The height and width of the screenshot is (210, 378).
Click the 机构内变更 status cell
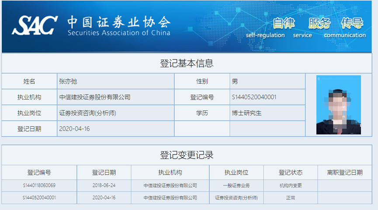click(x=291, y=186)
